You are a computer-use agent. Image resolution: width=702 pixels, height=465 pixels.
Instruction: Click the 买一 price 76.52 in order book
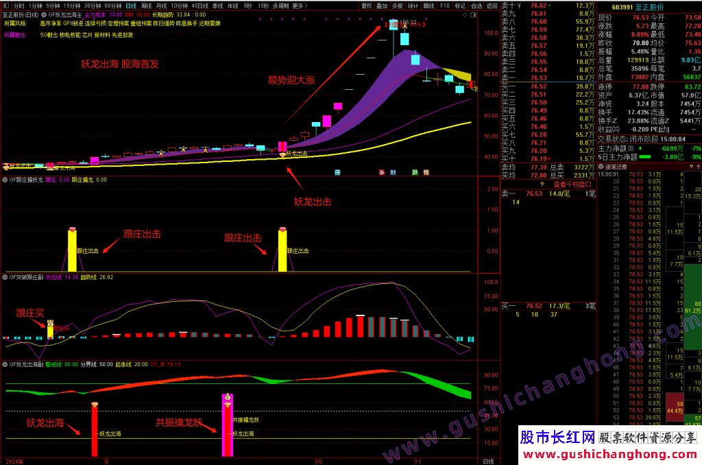539,86
